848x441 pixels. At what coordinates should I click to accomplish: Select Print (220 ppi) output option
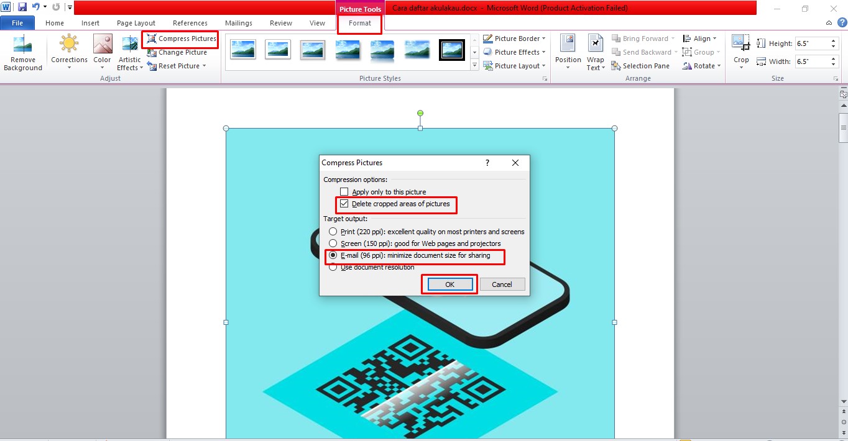click(x=426, y=232)
